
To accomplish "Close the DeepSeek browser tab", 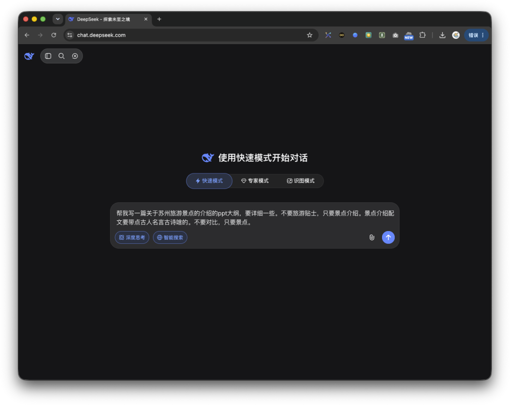I will (146, 19).
